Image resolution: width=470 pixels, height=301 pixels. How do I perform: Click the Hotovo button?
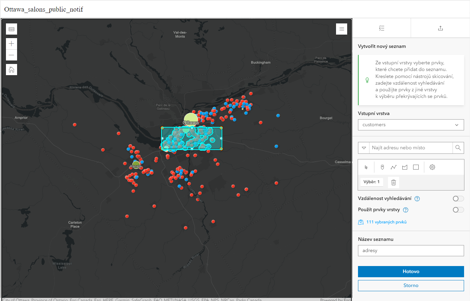pyautogui.click(x=411, y=272)
